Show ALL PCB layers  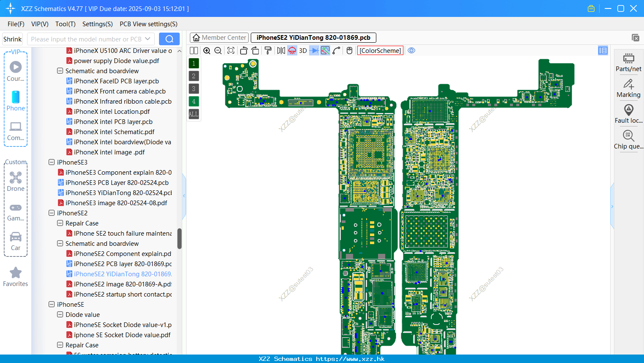tap(194, 114)
